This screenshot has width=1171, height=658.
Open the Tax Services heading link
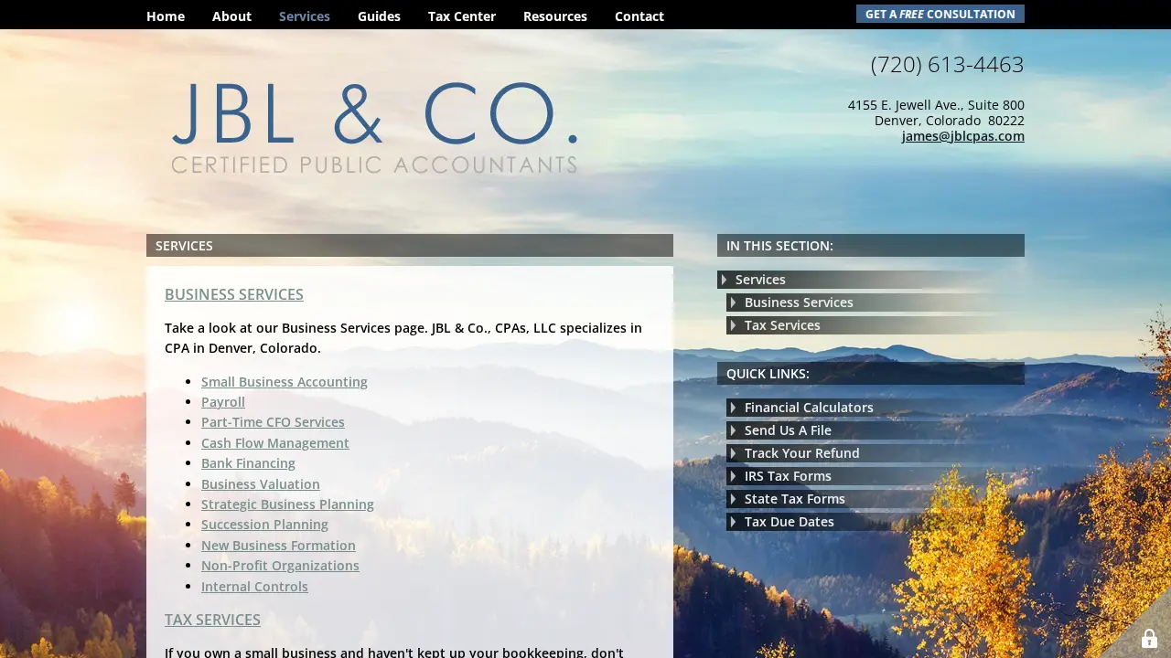pos(212,620)
